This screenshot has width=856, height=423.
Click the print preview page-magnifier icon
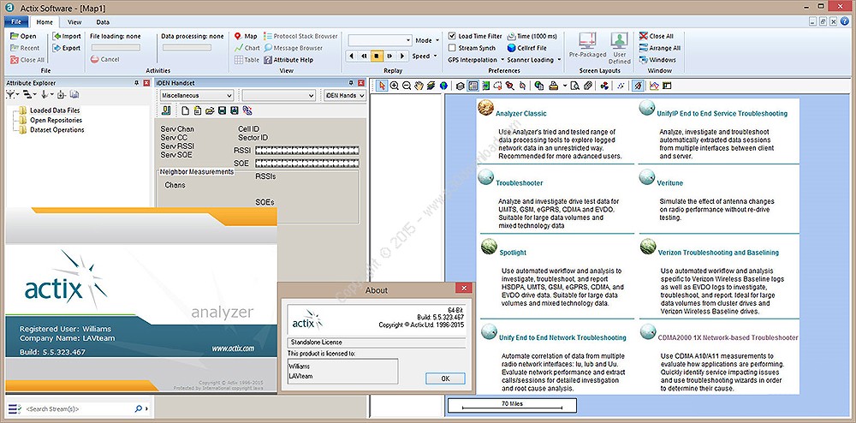[575, 86]
